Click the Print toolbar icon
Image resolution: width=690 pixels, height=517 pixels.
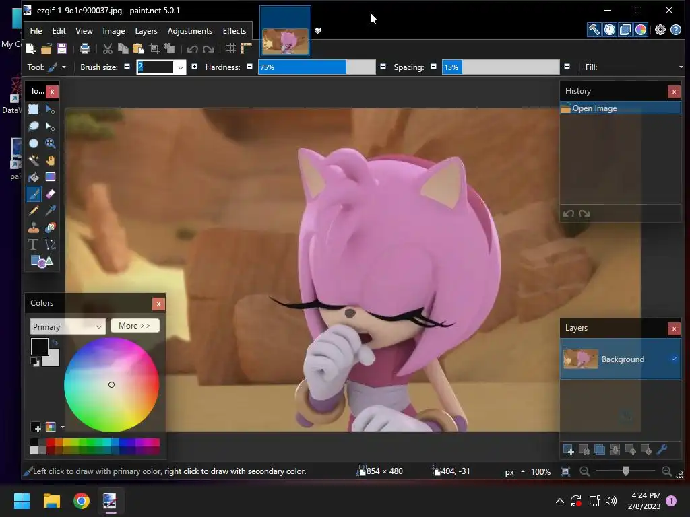pyautogui.click(x=84, y=48)
